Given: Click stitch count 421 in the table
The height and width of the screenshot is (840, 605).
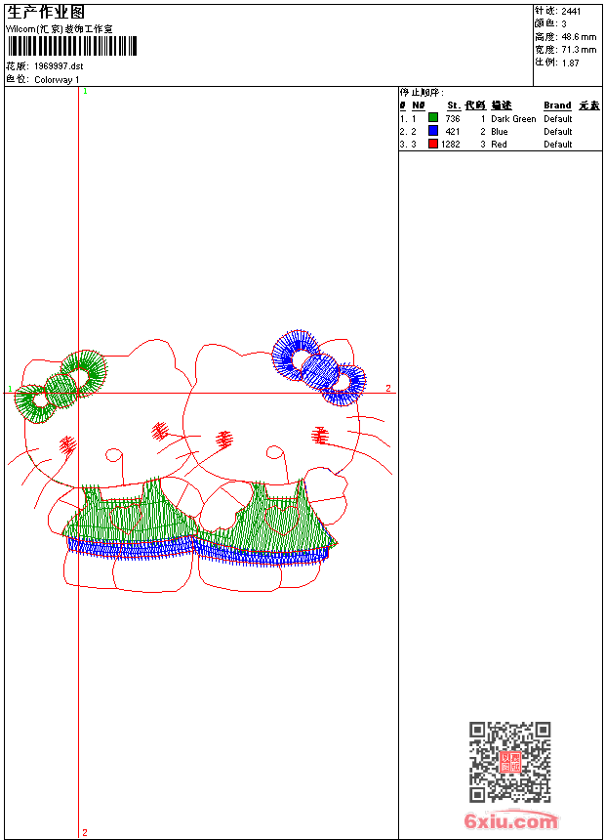Looking at the screenshot, I should (453, 131).
